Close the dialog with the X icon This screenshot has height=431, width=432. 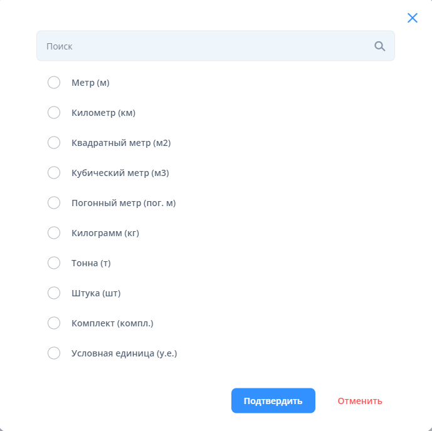click(413, 18)
